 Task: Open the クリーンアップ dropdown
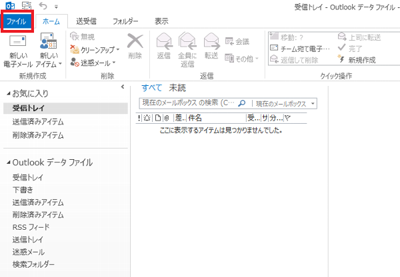tap(95, 50)
